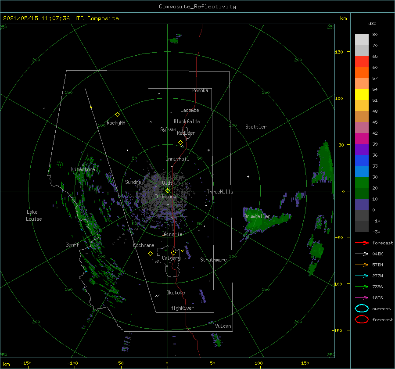Click the Ponoka label
Viewport: 395px width, 369px height.
click(200, 90)
